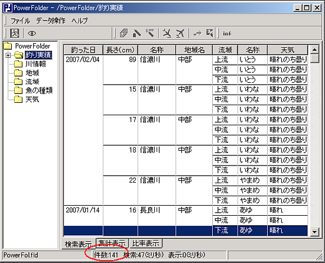Switch to the 比率表示 tab

tap(146, 243)
